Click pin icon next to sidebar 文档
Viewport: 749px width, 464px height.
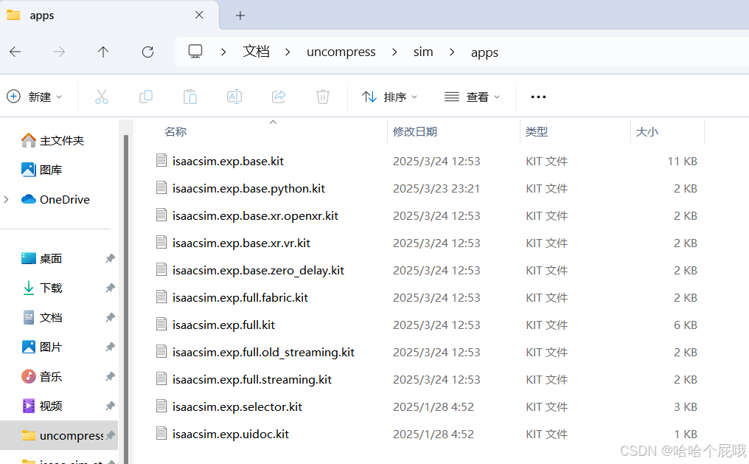110,318
